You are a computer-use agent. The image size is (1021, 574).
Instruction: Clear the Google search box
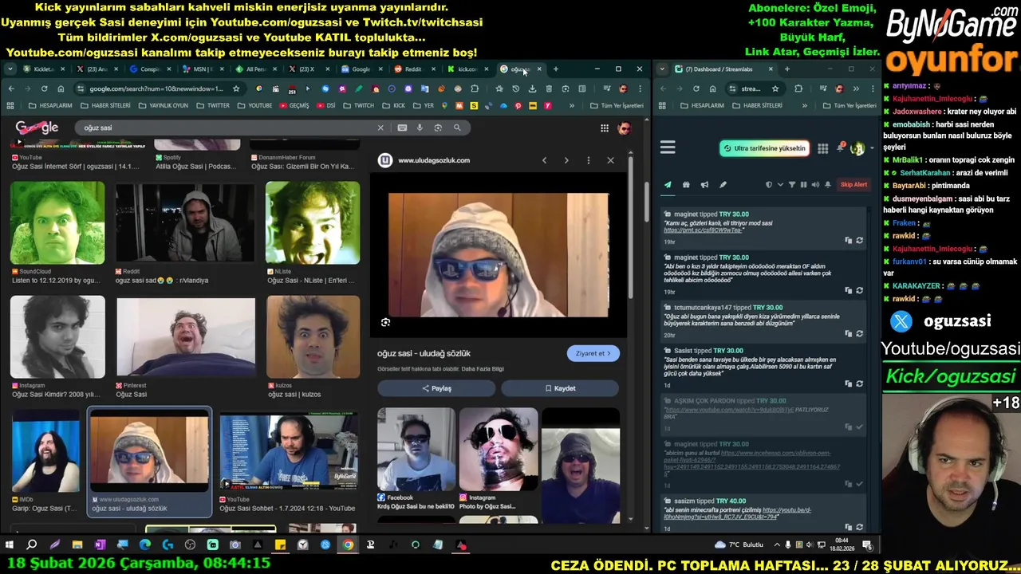tap(380, 128)
